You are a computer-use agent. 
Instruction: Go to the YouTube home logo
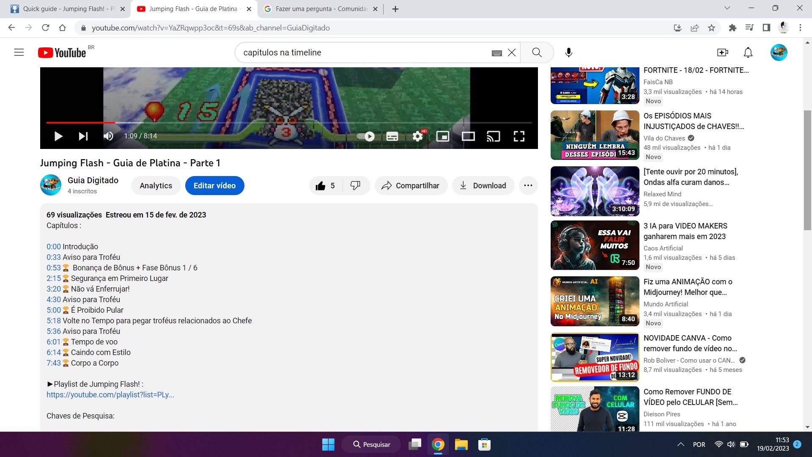(x=62, y=52)
